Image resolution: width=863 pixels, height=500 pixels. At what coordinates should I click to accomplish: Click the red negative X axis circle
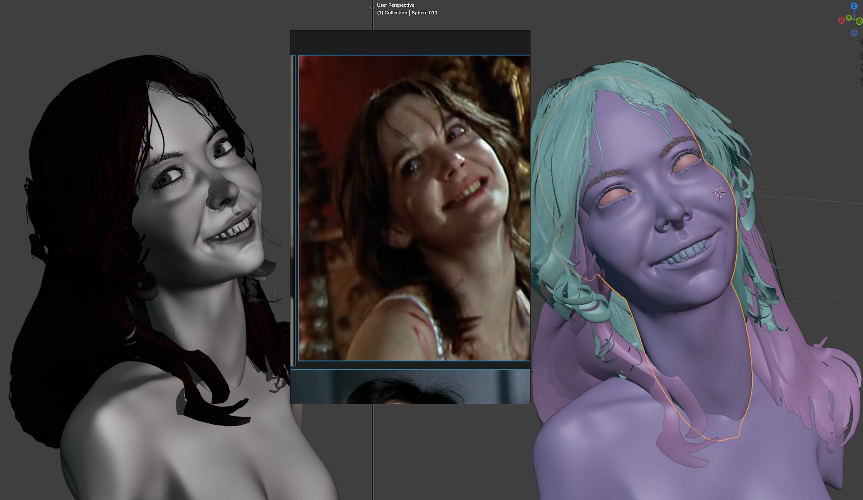coord(841,20)
